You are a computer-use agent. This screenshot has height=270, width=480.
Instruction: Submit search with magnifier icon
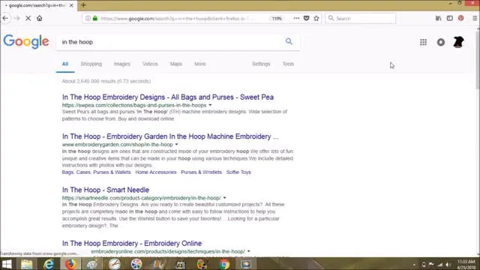[289, 41]
